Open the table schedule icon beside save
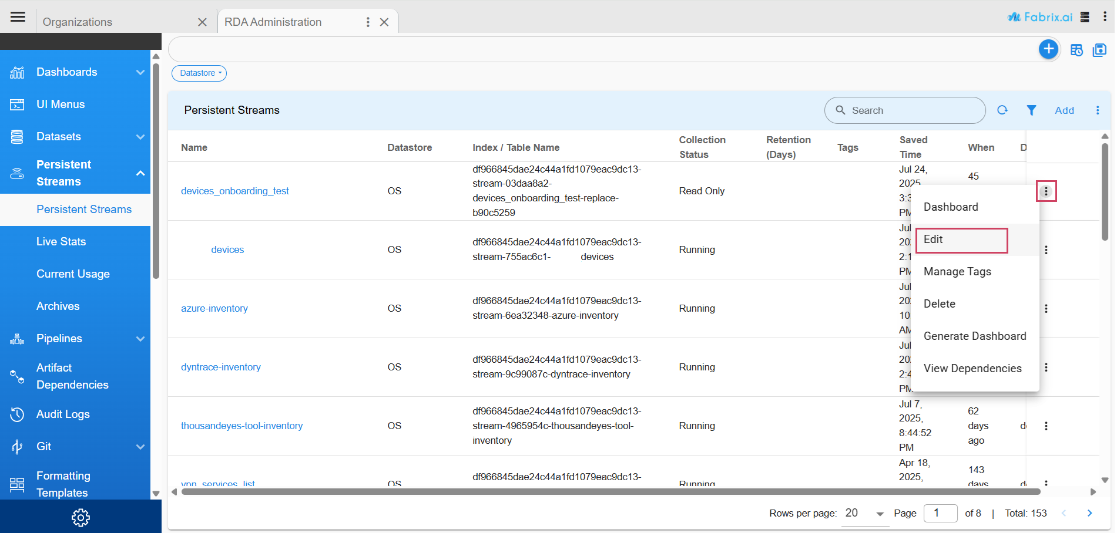 [1076, 50]
